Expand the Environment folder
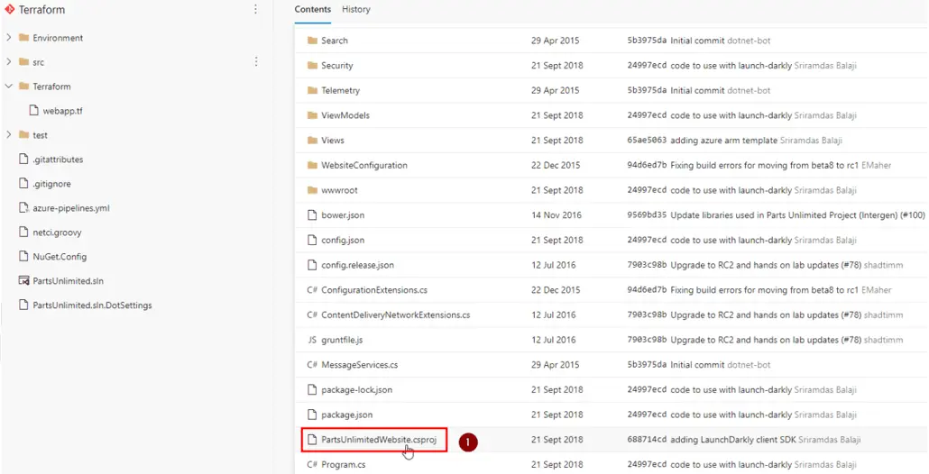This screenshot has height=474, width=929. click(x=9, y=38)
